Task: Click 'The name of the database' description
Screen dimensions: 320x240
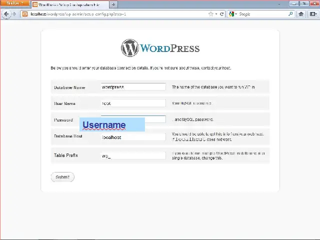Action: [213, 87]
